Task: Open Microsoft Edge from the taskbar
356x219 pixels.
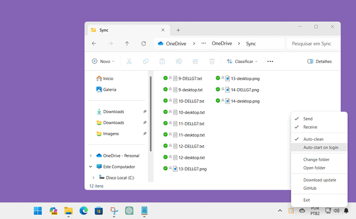Action: click(x=84, y=211)
